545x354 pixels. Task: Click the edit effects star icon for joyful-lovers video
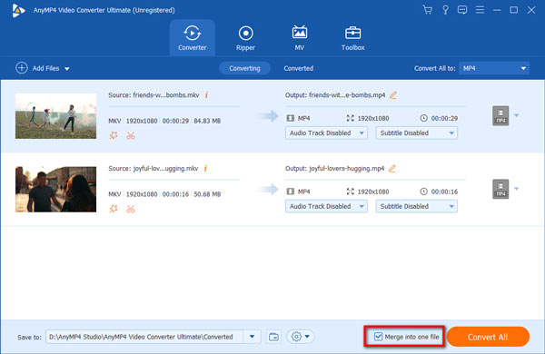(x=114, y=209)
